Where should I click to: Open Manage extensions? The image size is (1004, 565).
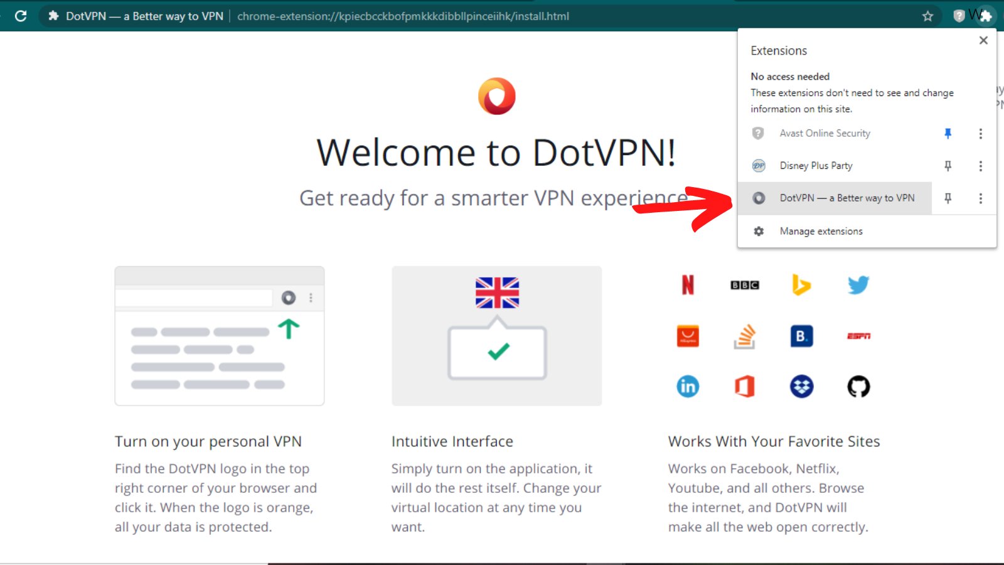pos(867,231)
